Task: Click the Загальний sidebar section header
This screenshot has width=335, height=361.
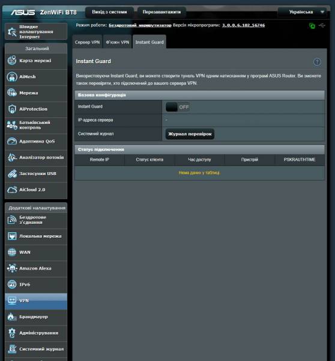Action: click(37, 49)
